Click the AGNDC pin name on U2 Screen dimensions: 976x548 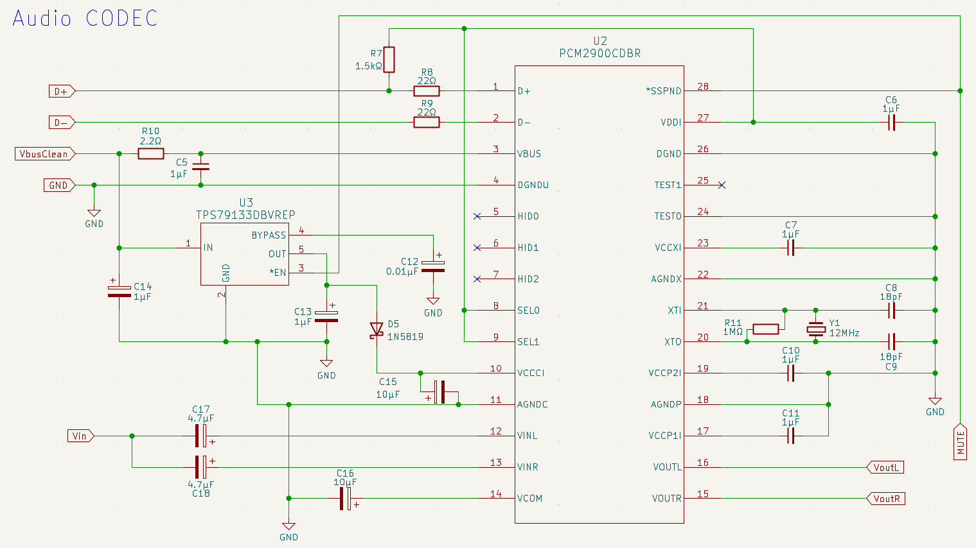tap(533, 404)
